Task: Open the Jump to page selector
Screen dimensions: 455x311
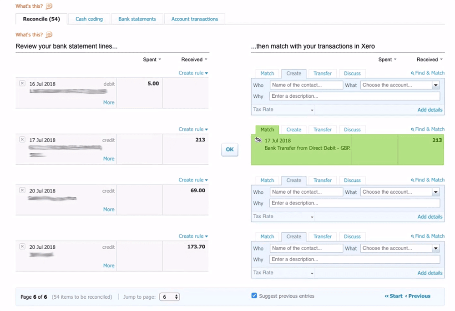Action: [169, 297]
